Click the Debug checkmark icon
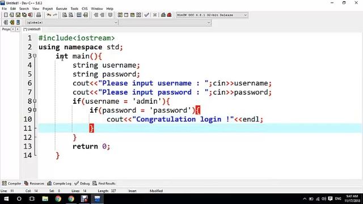 [x=146, y=15]
